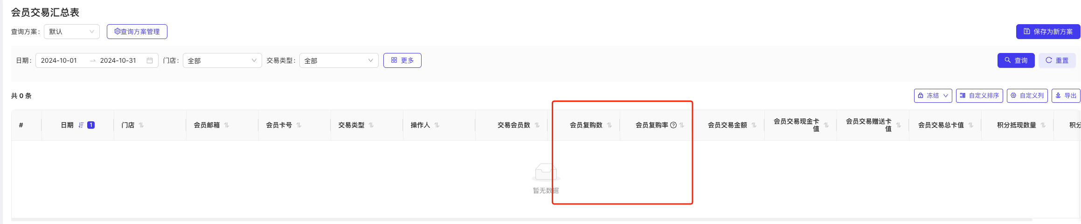The image size is (1081, 224).
Task: Sort the 会员交易金额 column
Action: 754,125
